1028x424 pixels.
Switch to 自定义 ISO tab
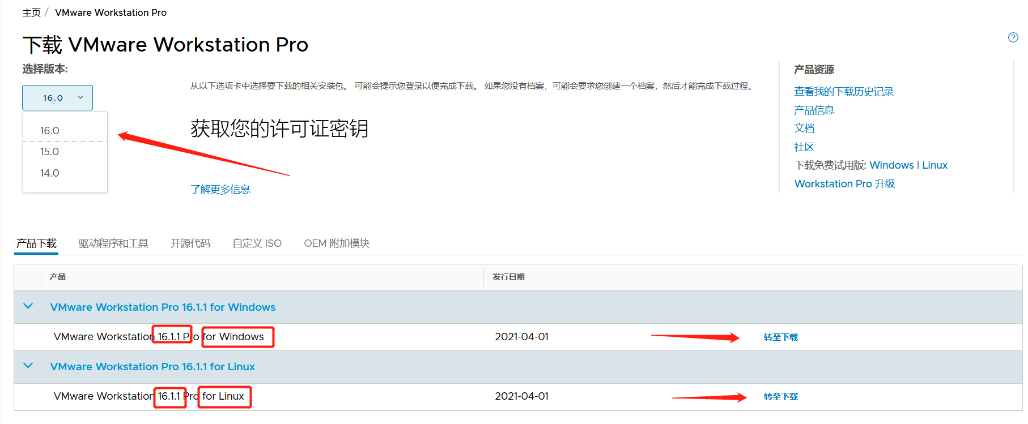(x=257, y=243)
